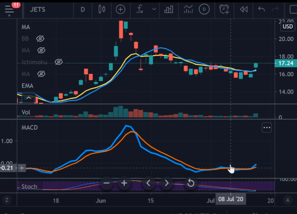Select the Stoch indicator label
The height and width of the screenshot is (214, 297).
click(x=29, y=186)
